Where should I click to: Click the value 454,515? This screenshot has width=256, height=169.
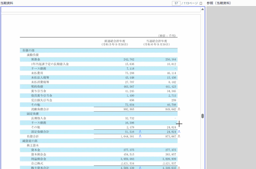pyautogui.click(x=129, y=154)
